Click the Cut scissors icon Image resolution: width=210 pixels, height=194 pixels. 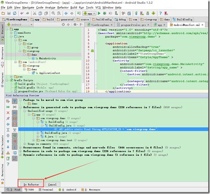(34, 13)
